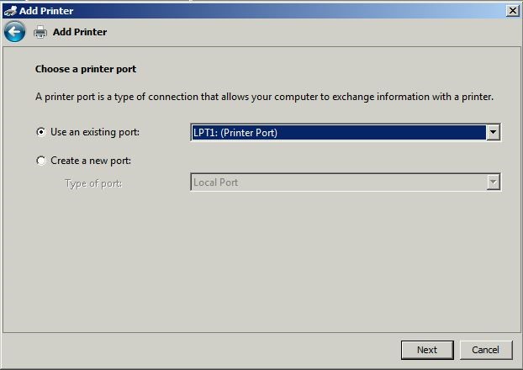Proceed with the Next button
The width and height of the screenshot is (523, 370).
tap(427, 350)
